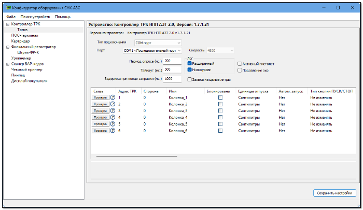Screen dimensions: 363x210
Task: Select Пинпад in the device tree
Action: pyautogui.click(x=18, y=75)
